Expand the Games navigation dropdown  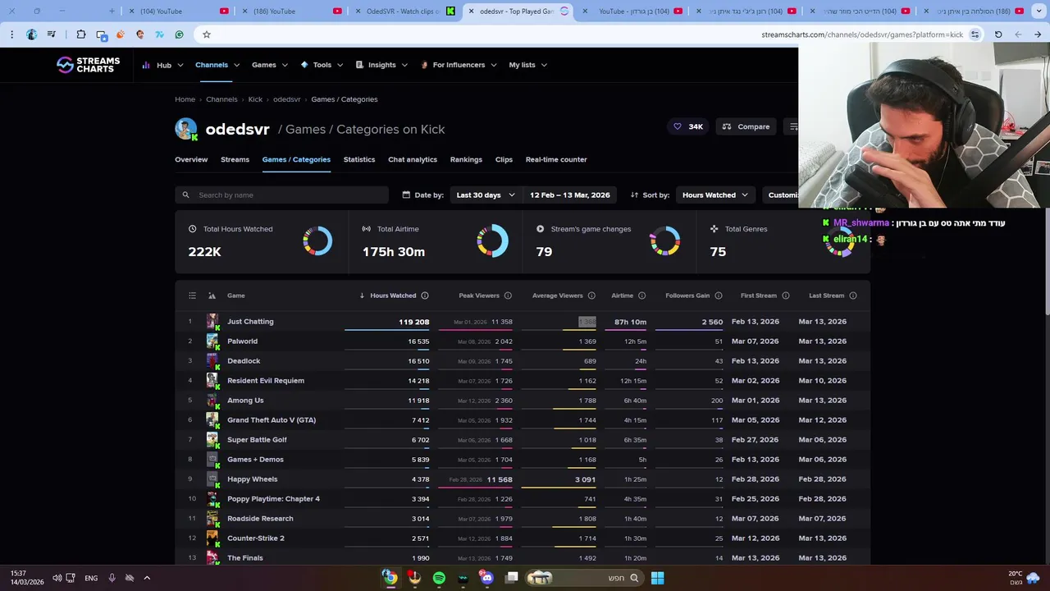click(x=270, y=65)
